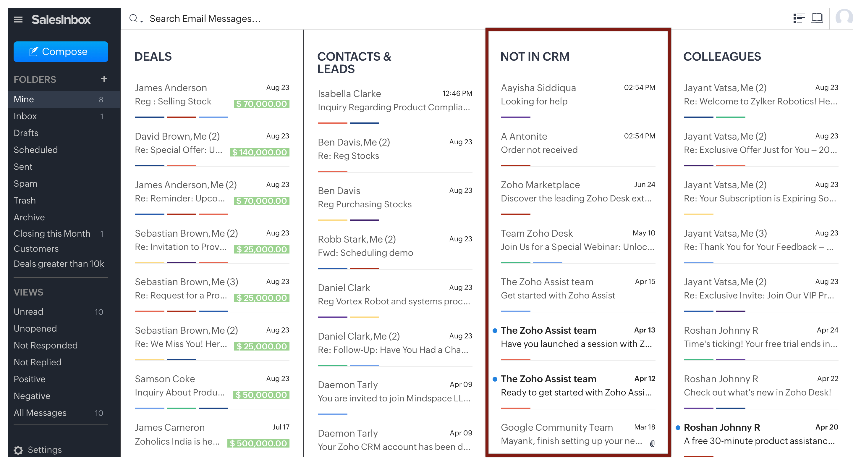Open Settings gear icon
This screenshot has height=465, width=861.
click(18, 450)
